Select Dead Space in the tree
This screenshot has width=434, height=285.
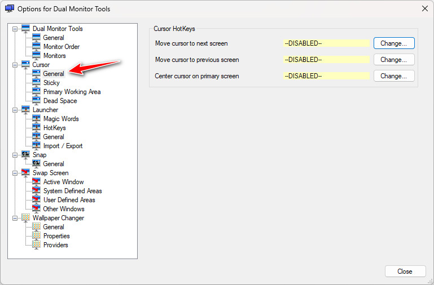(x=60, y=101)
